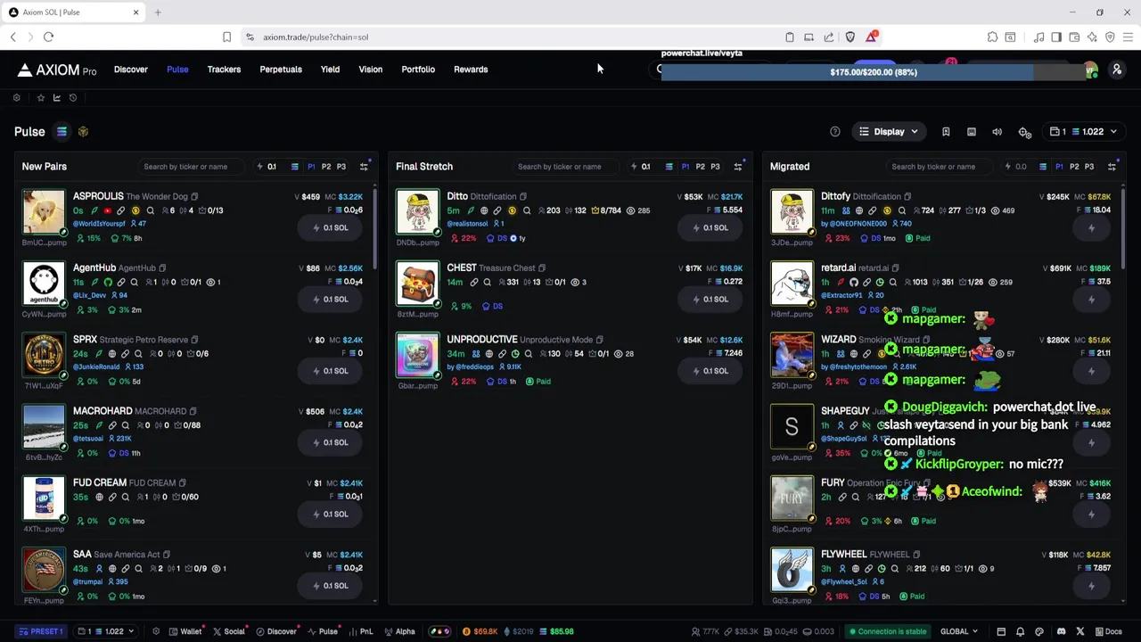The image size is (1141, 642).
Task: Click 0.1 SOL quick buy for CHEST
Action: (709, 299)
